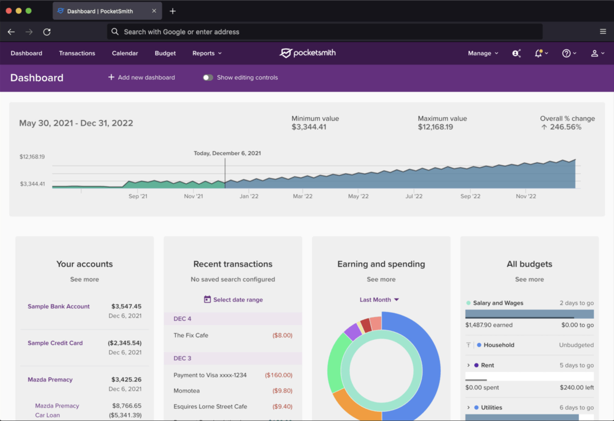
Task: Click the Minimum value $3,344.41 figure
Action: [x=309, y=127]
